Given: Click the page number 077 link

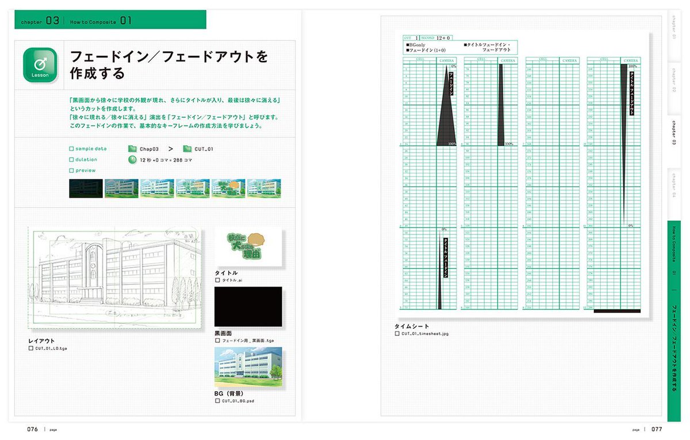Looking at the screenshot, I should (655, 429).
